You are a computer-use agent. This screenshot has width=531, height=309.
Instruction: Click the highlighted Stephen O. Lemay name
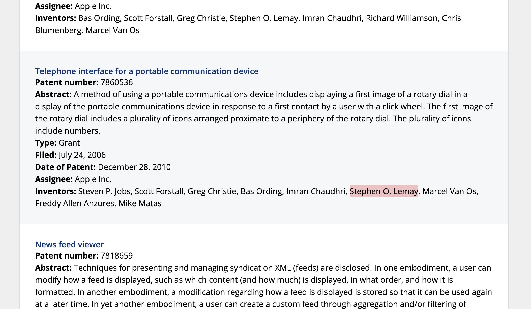pos(383,191)
